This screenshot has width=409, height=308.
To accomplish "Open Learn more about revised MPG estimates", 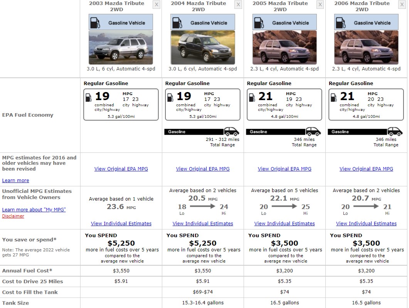I will (16, 180).
